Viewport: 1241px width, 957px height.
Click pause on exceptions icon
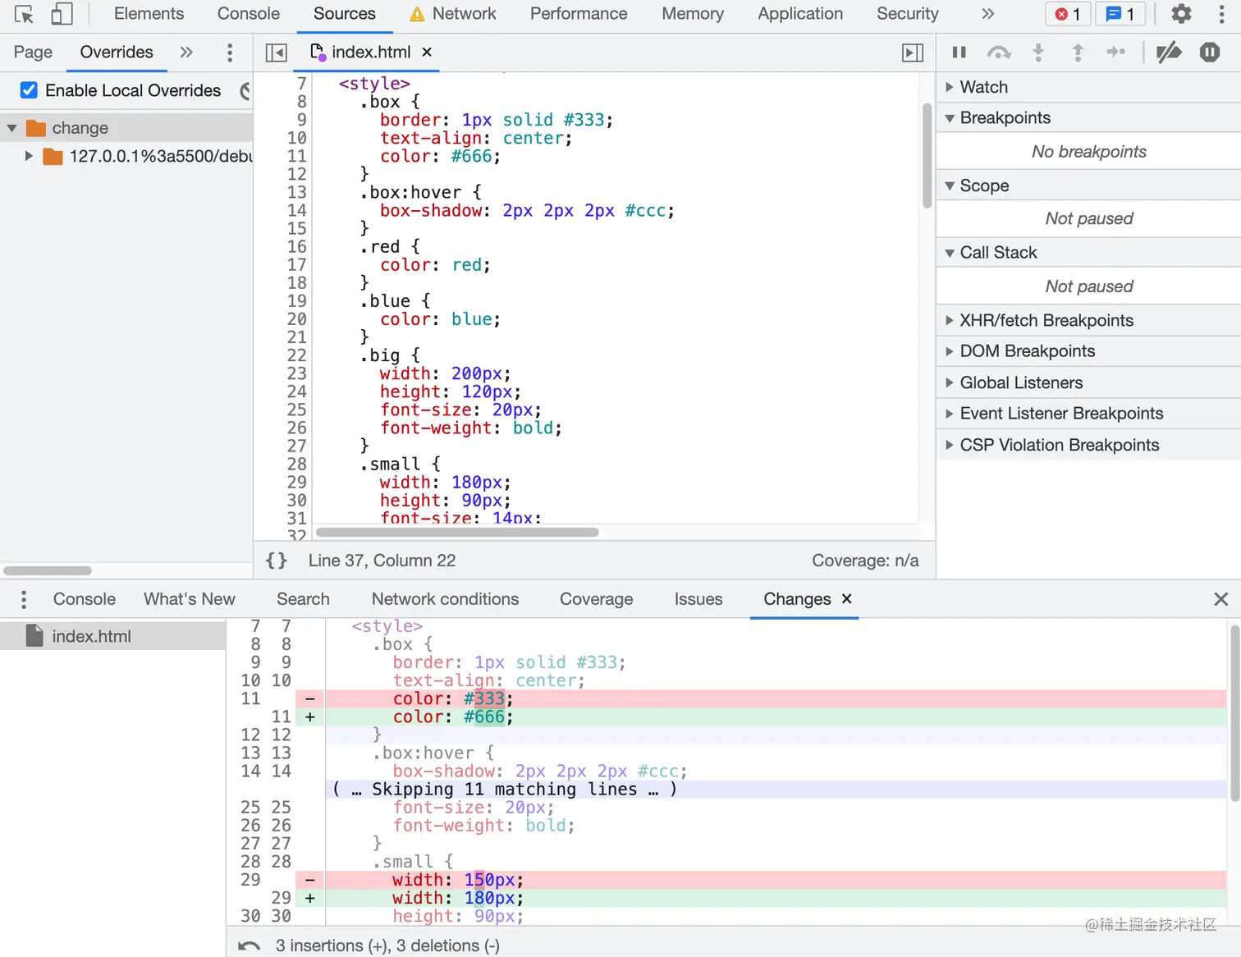[x=1210, y=53]
